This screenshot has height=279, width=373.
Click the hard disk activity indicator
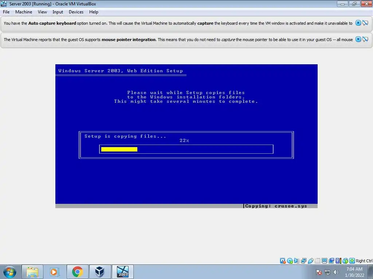coord(283,261)
